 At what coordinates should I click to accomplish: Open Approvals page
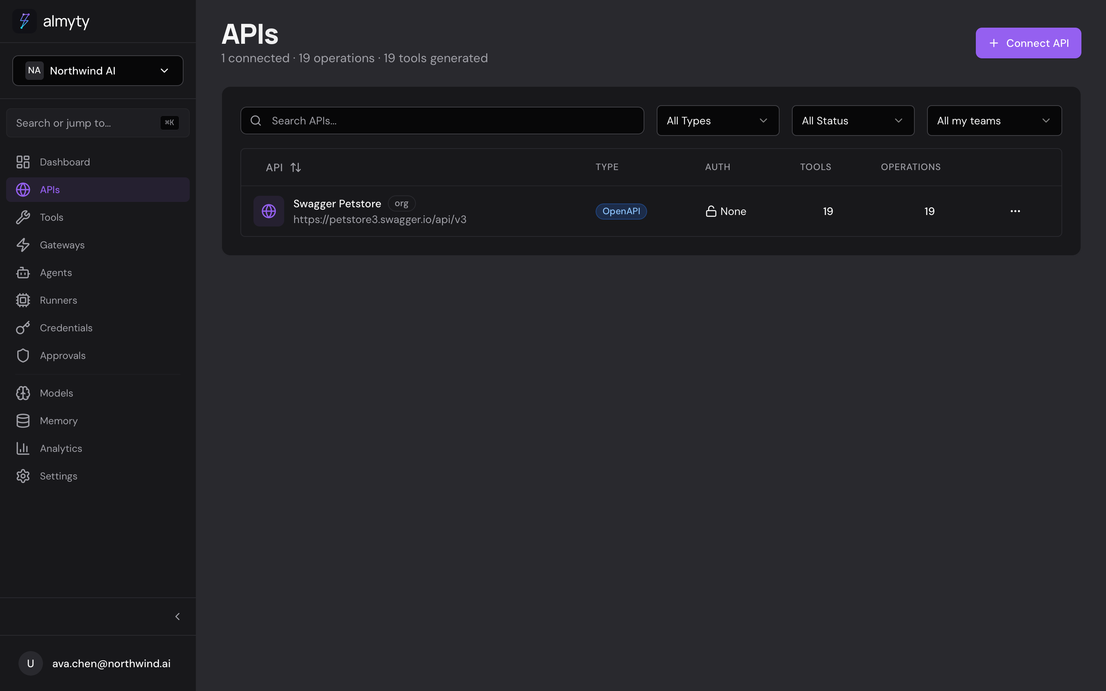(x=98, y=355)
